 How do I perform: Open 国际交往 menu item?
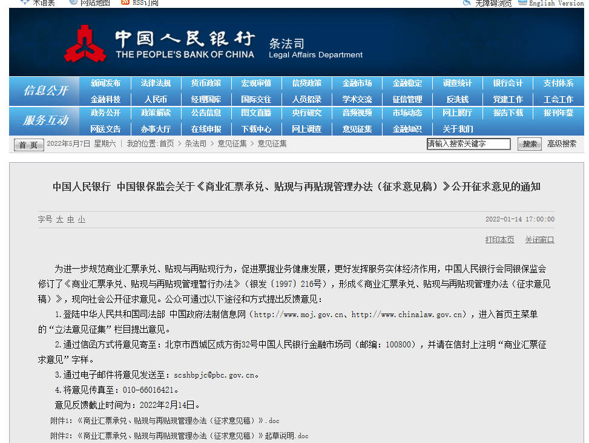coord(256,99)
